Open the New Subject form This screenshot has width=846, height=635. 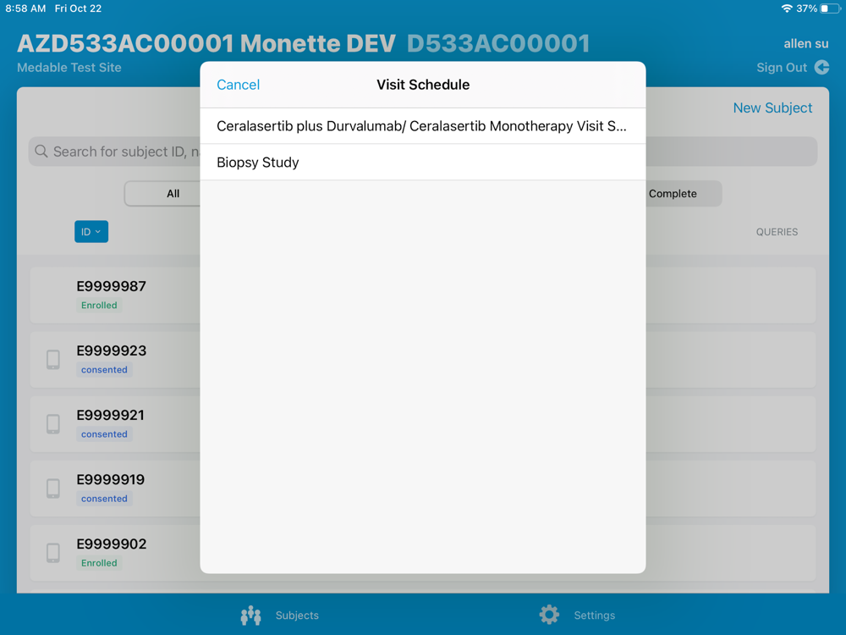(772, 108)
